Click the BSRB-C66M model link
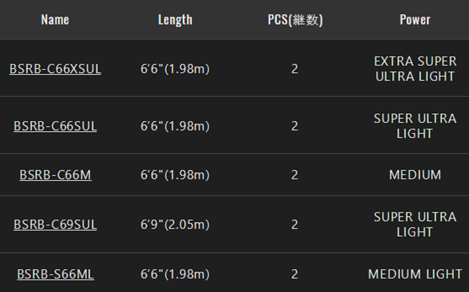The height and width of the screenshot is (292, 469). tap(55, 175)
